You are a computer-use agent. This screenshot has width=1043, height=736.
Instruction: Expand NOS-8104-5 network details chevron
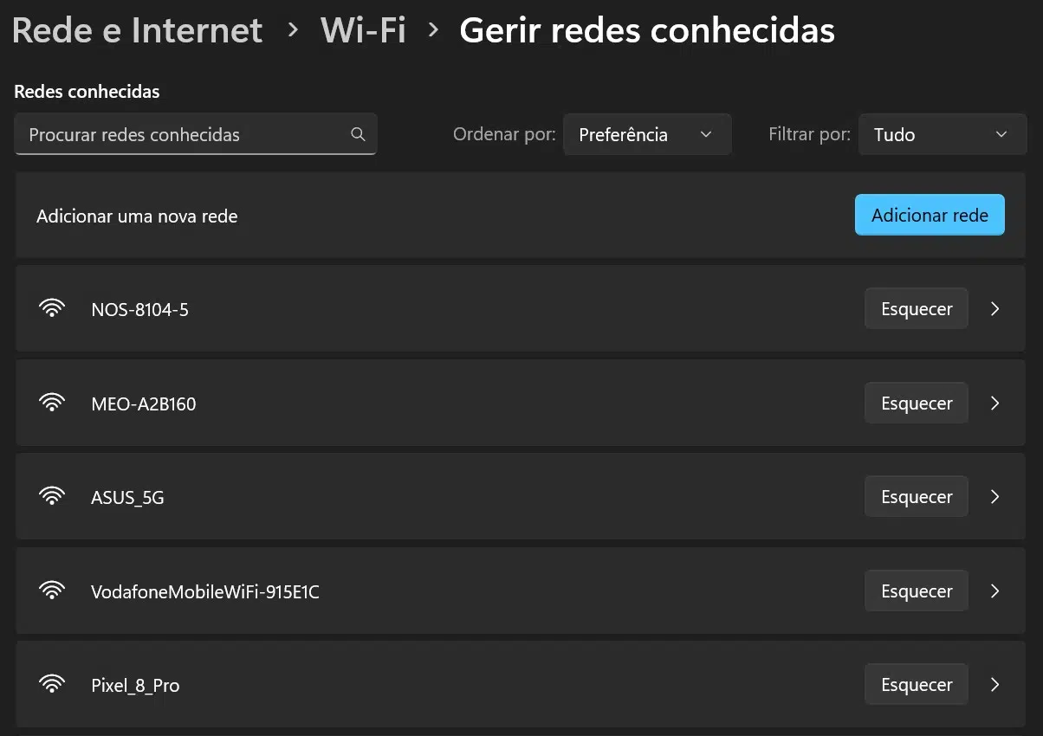995,309
